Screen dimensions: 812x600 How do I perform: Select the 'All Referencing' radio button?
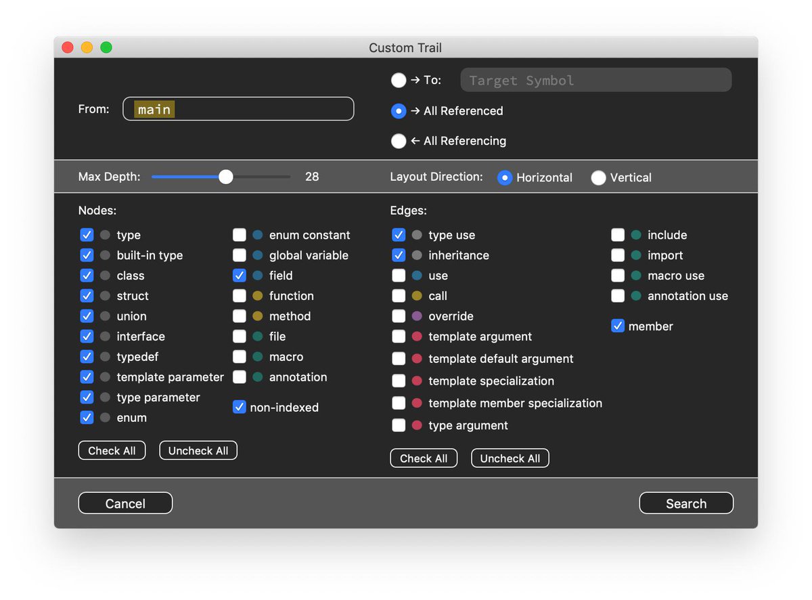coord(399,141)
